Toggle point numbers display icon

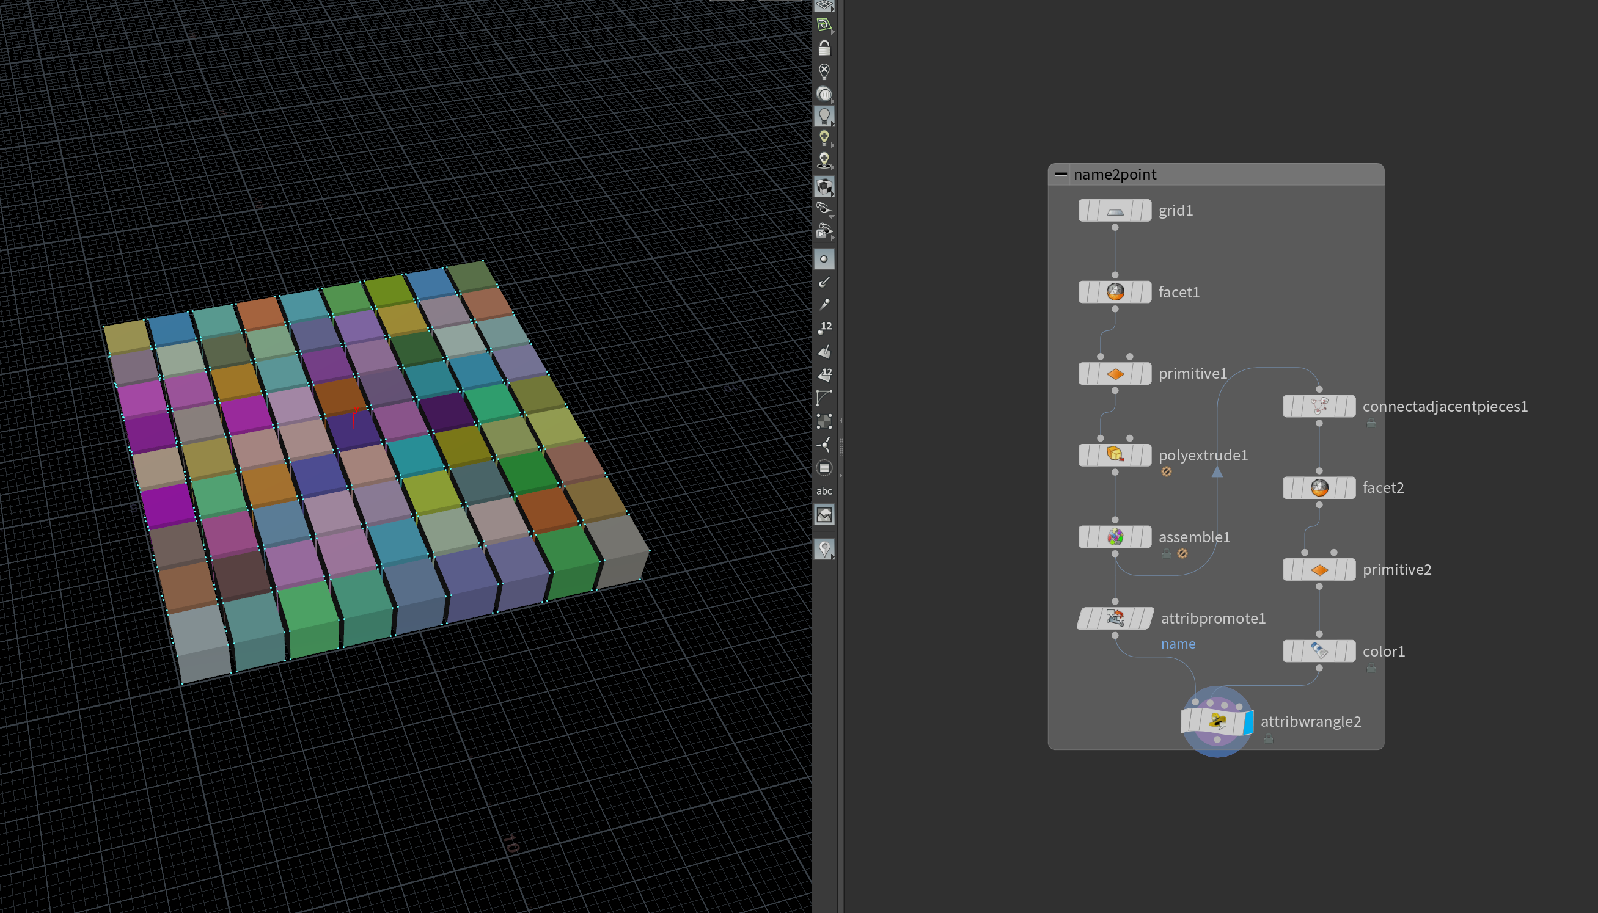point(824,328)
